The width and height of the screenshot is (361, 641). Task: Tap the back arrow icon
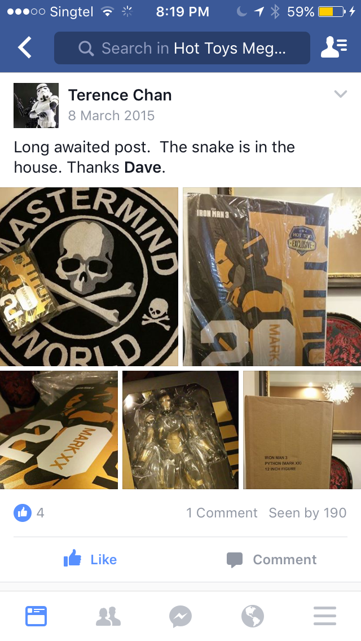coord(24,47)
